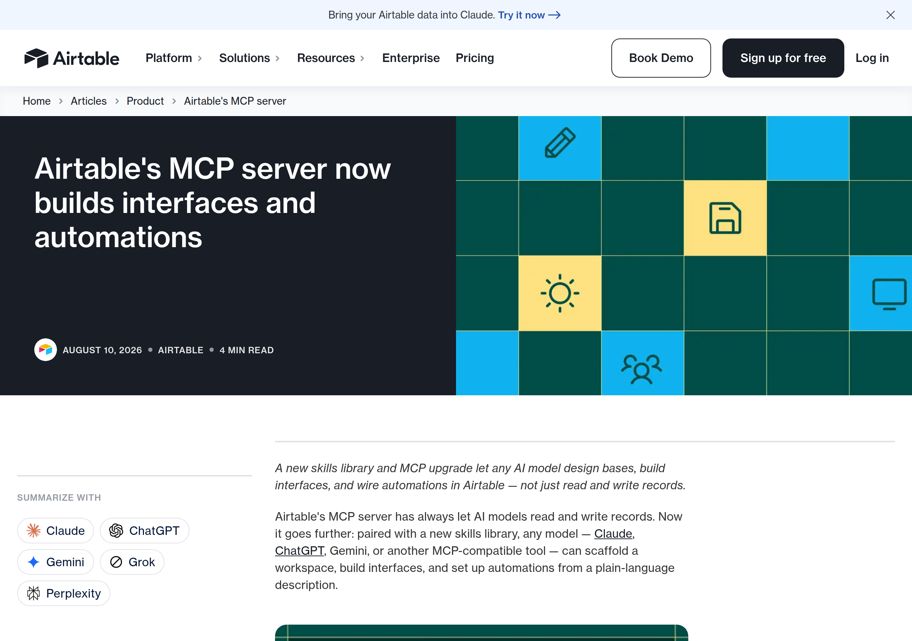Summarize the article with Perplexity

coord(63,593)
